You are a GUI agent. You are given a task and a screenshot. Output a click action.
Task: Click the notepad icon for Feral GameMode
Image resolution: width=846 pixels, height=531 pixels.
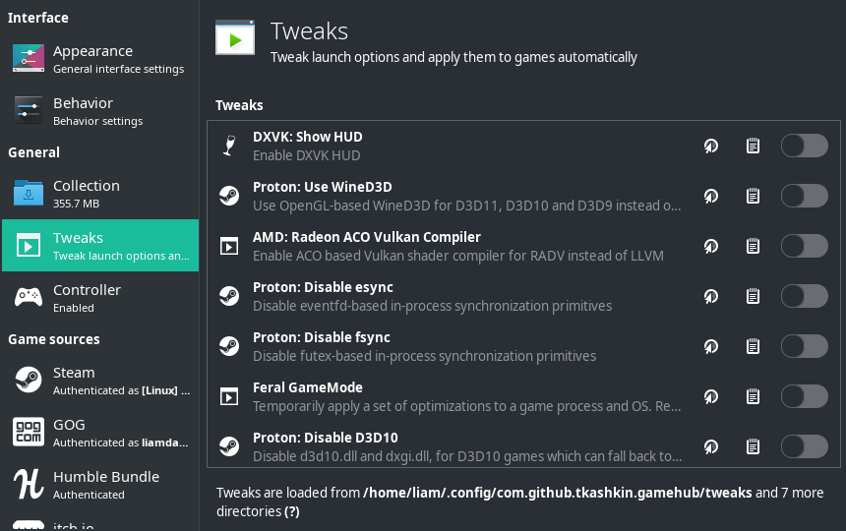pyautogui.click(x=753, y=396)
